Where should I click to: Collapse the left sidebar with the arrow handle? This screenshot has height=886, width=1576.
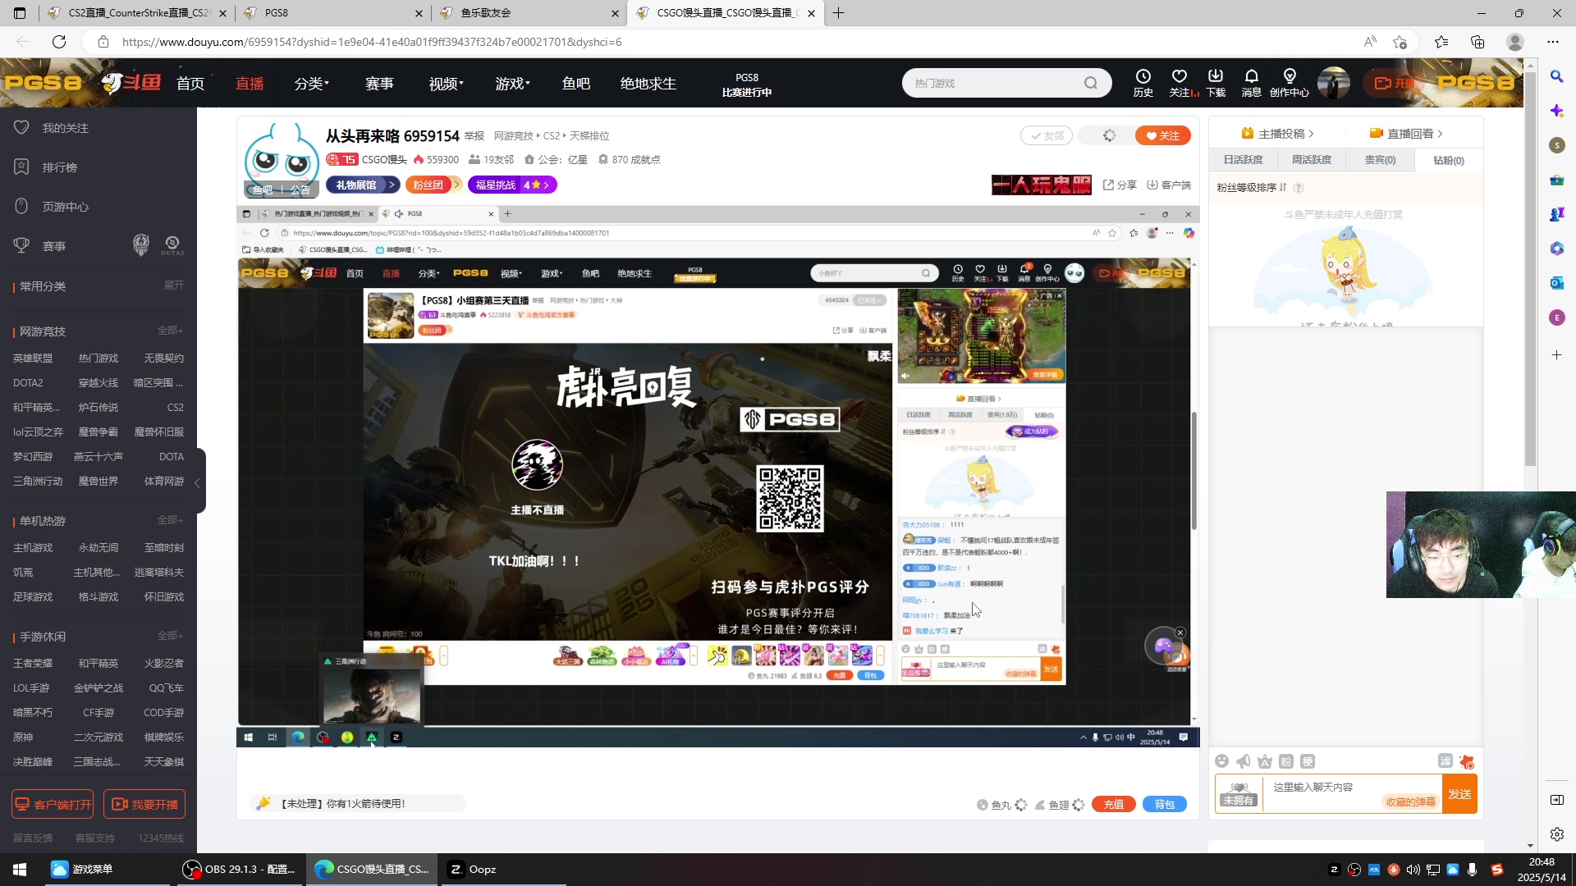pos(198,482)
